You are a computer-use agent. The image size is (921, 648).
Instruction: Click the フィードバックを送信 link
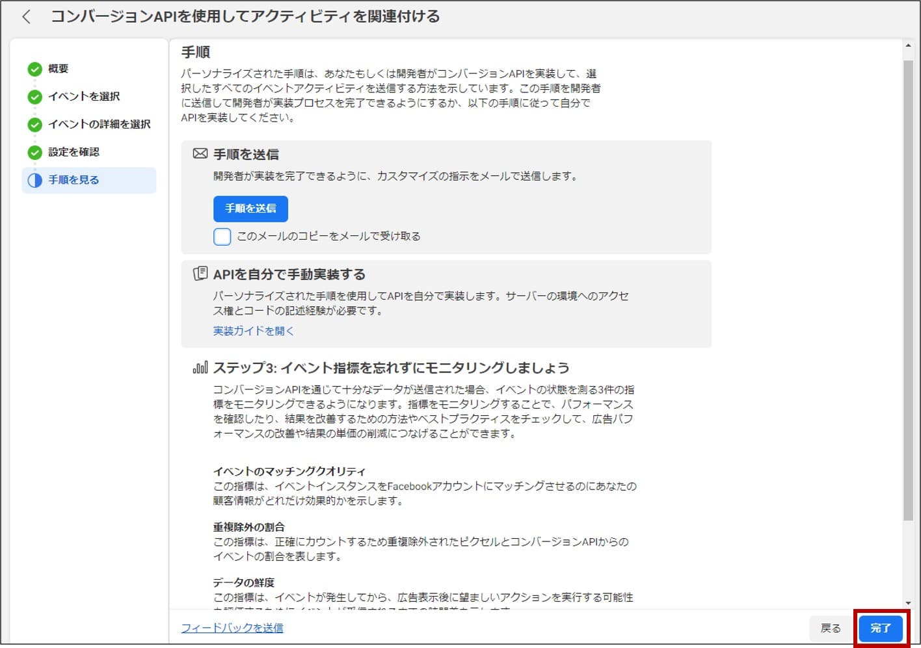[232, 628]
